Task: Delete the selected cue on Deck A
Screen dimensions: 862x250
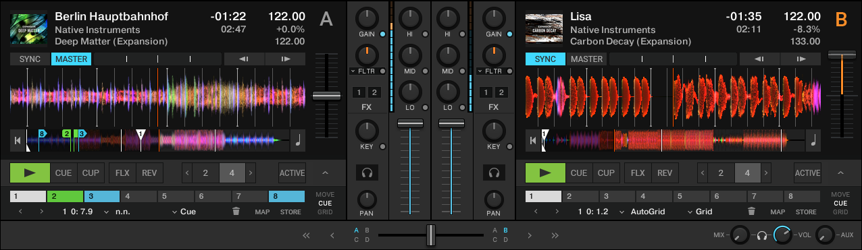Action: 236,212
